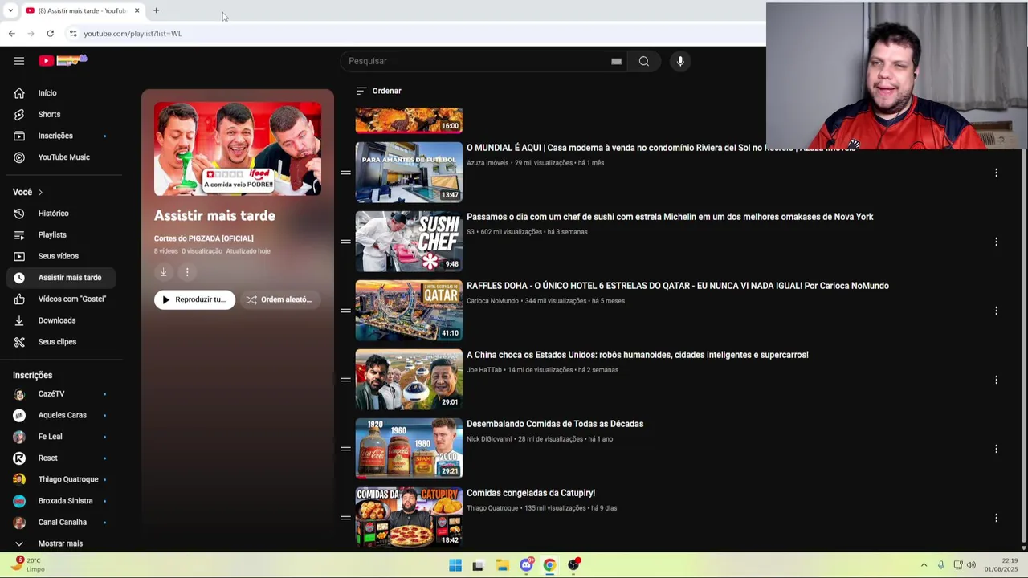Image resolution: width=1028 pixels, height=578 pixels.
Task: Open A China choca os Estados Unidos title
Action: point(638,355)
